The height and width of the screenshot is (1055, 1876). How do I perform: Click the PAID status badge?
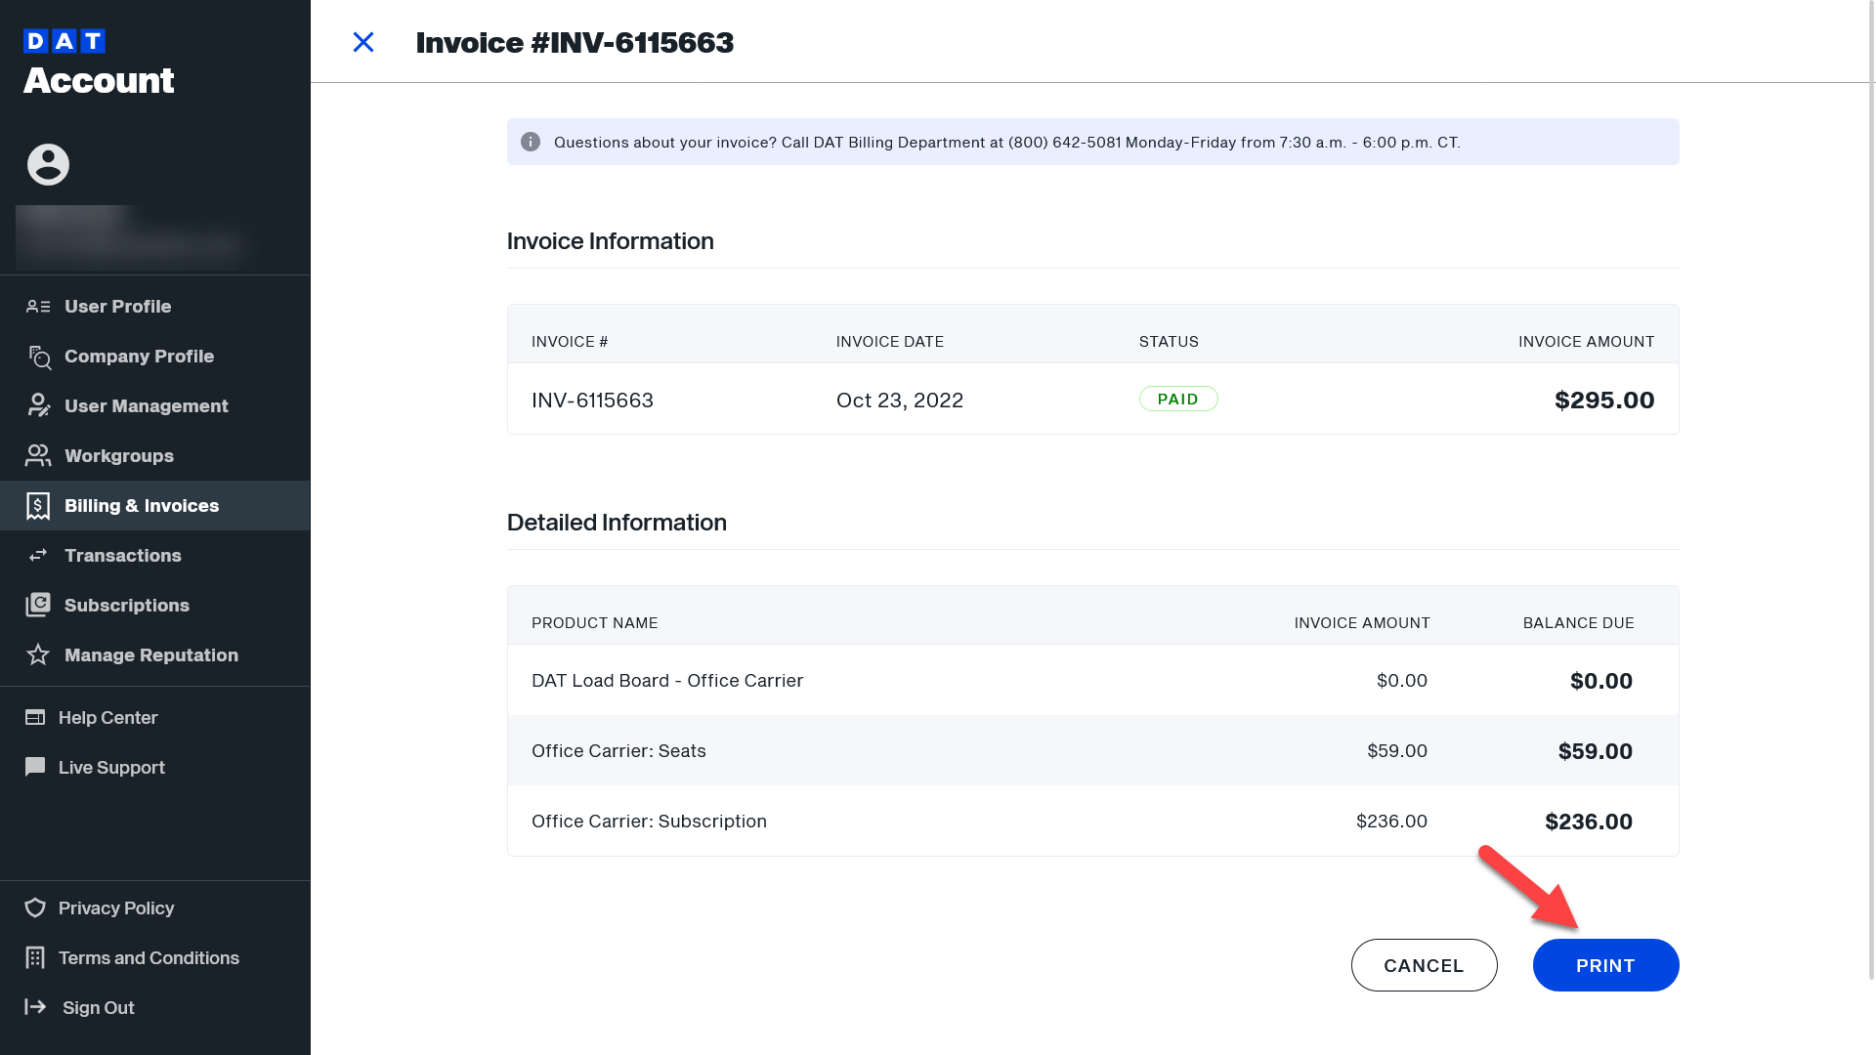pyautogui.click(x=1178, y=399)
